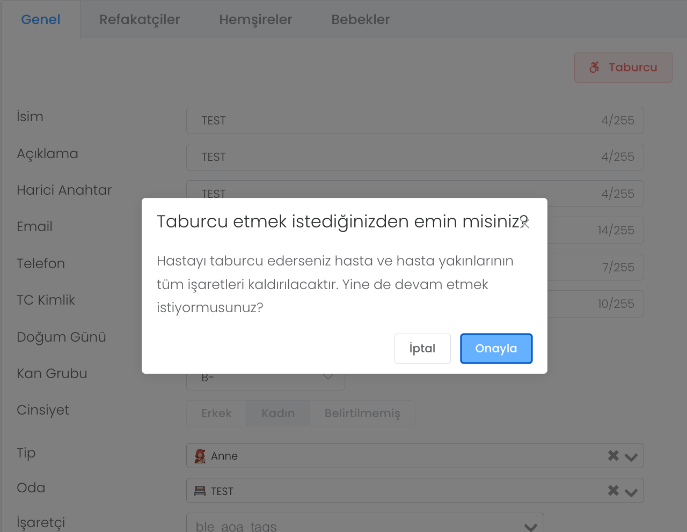Viewport: 687px width, 532px height.
Task: Click the İsim input field
Action: (x=397, y=121)
